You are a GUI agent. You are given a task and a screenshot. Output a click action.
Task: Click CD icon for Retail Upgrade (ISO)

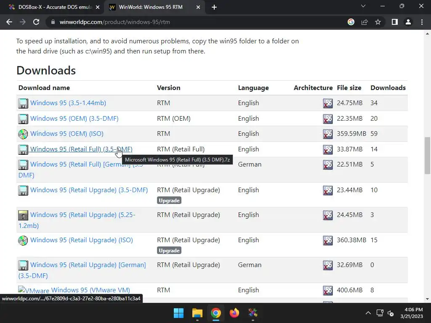23,241
